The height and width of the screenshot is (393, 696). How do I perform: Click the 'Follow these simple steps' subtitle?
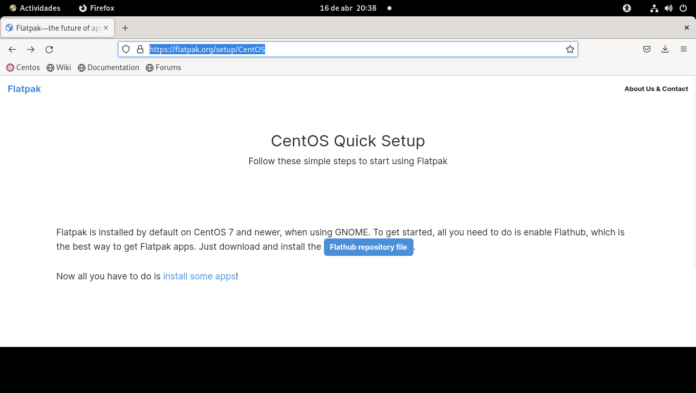348,161
